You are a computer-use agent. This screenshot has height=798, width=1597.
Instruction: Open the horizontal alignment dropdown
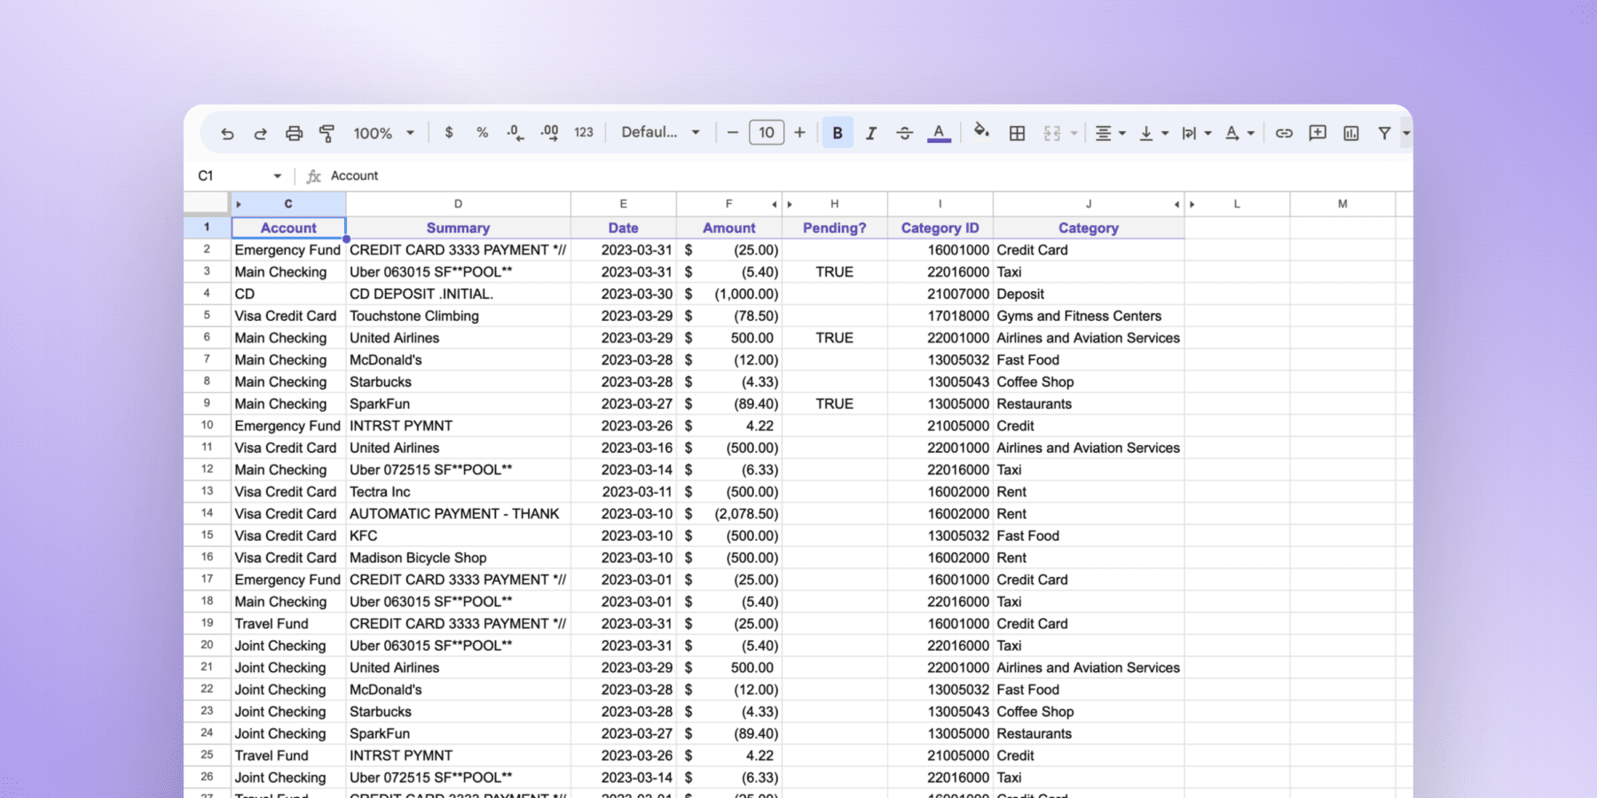pos(1110,132)
